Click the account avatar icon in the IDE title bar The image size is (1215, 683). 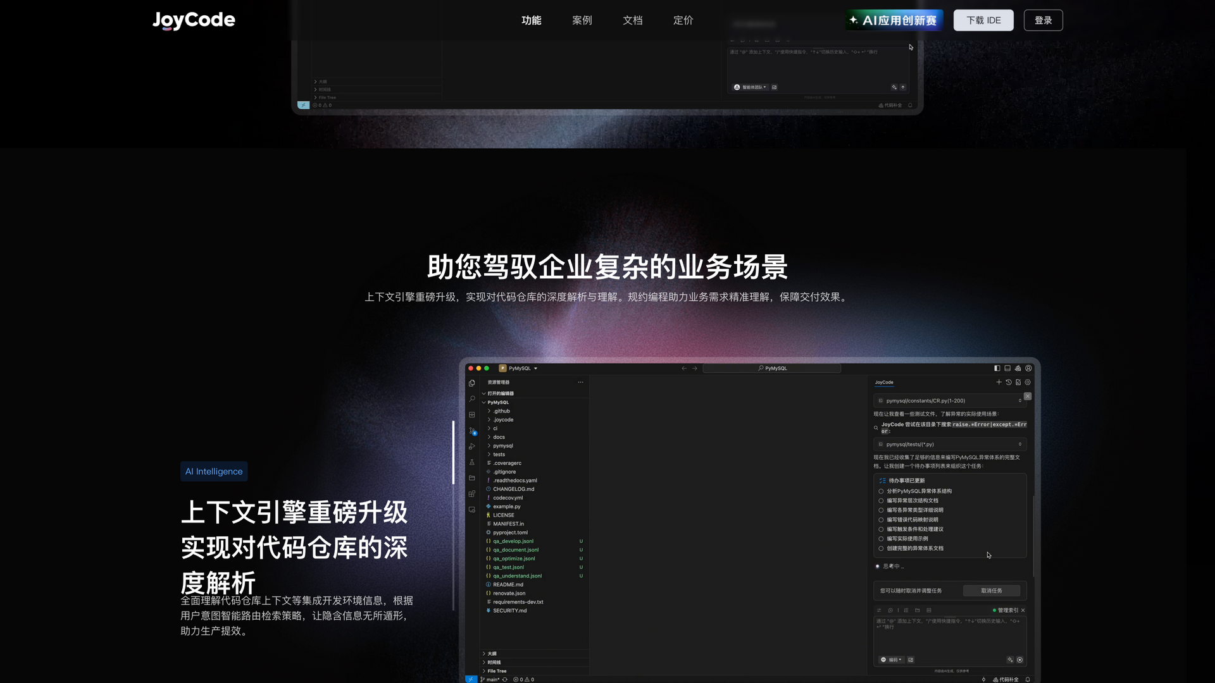coord(1028,368)
